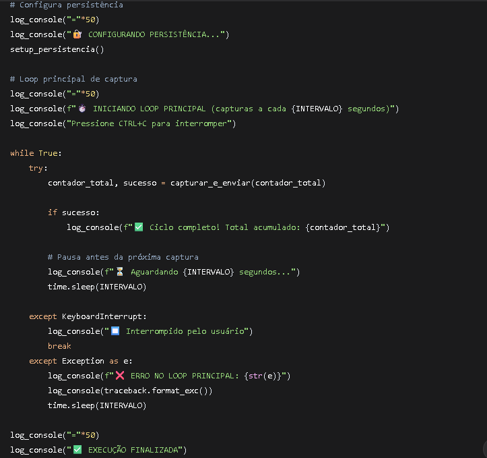Click the blue stop square before Interrompido

115,331
